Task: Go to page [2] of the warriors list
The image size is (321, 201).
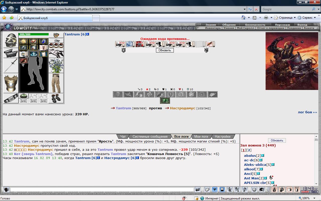Action: coord(249,150)
